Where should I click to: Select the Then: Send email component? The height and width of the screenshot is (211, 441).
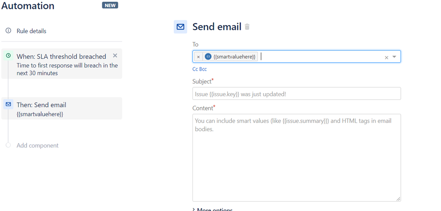click(62, 108)
